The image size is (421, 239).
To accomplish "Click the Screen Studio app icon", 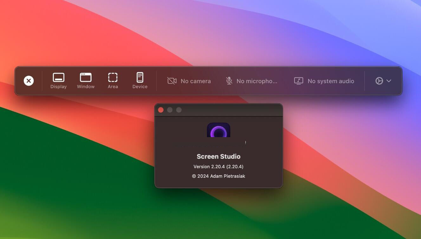I will pos(218,130).
